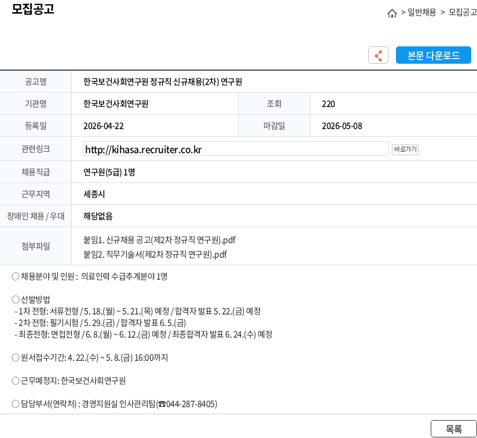477x438 pixels.
Task: Click the orange share icon button
Action: click(378, 55)
